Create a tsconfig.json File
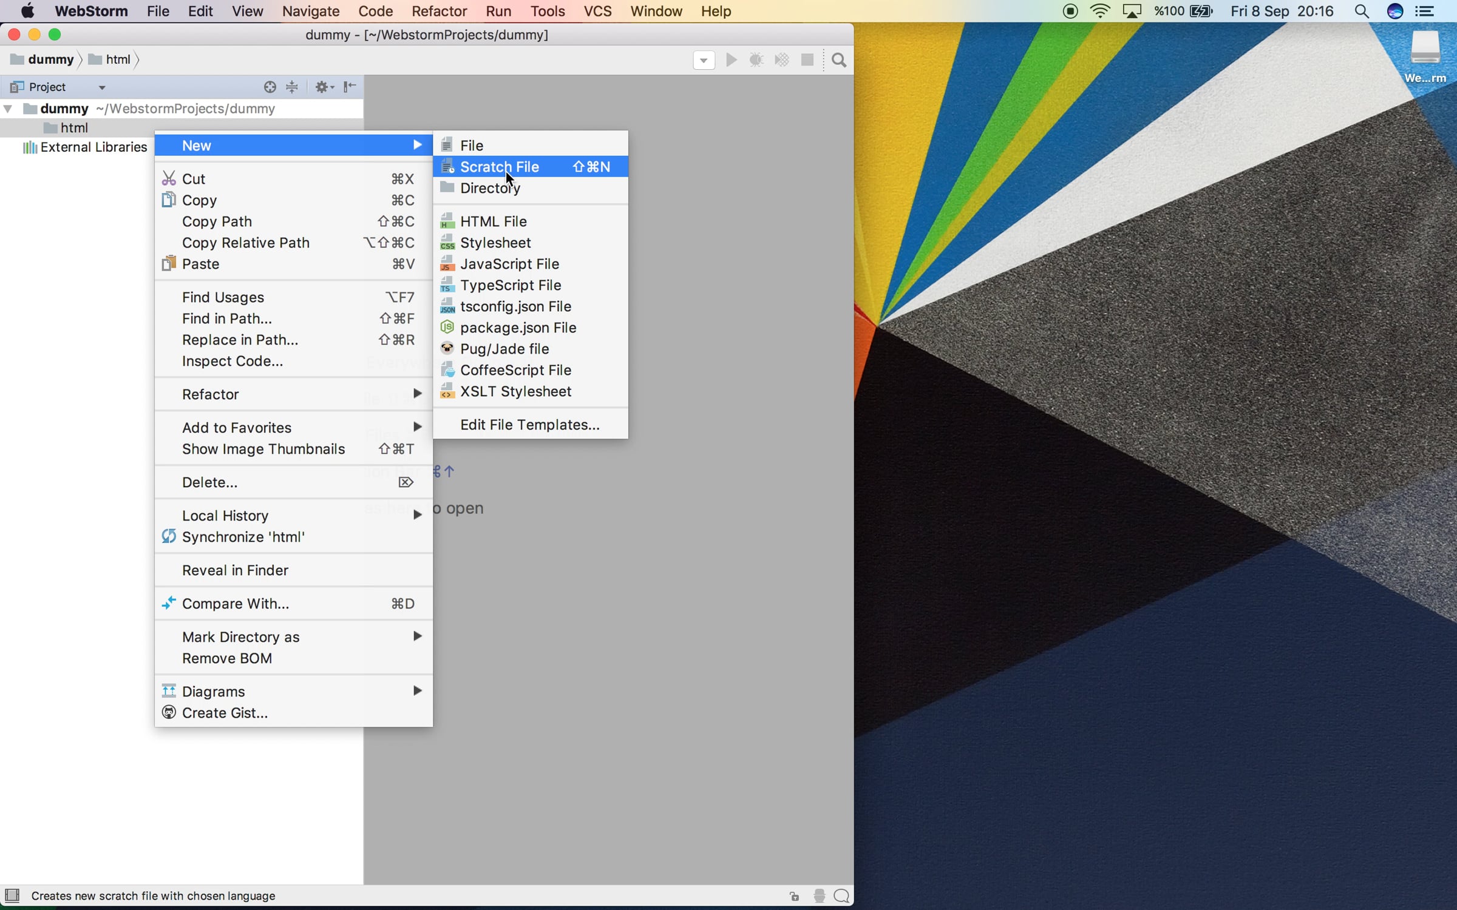This screenshot has height=910, width=1457. pos(531,306)
